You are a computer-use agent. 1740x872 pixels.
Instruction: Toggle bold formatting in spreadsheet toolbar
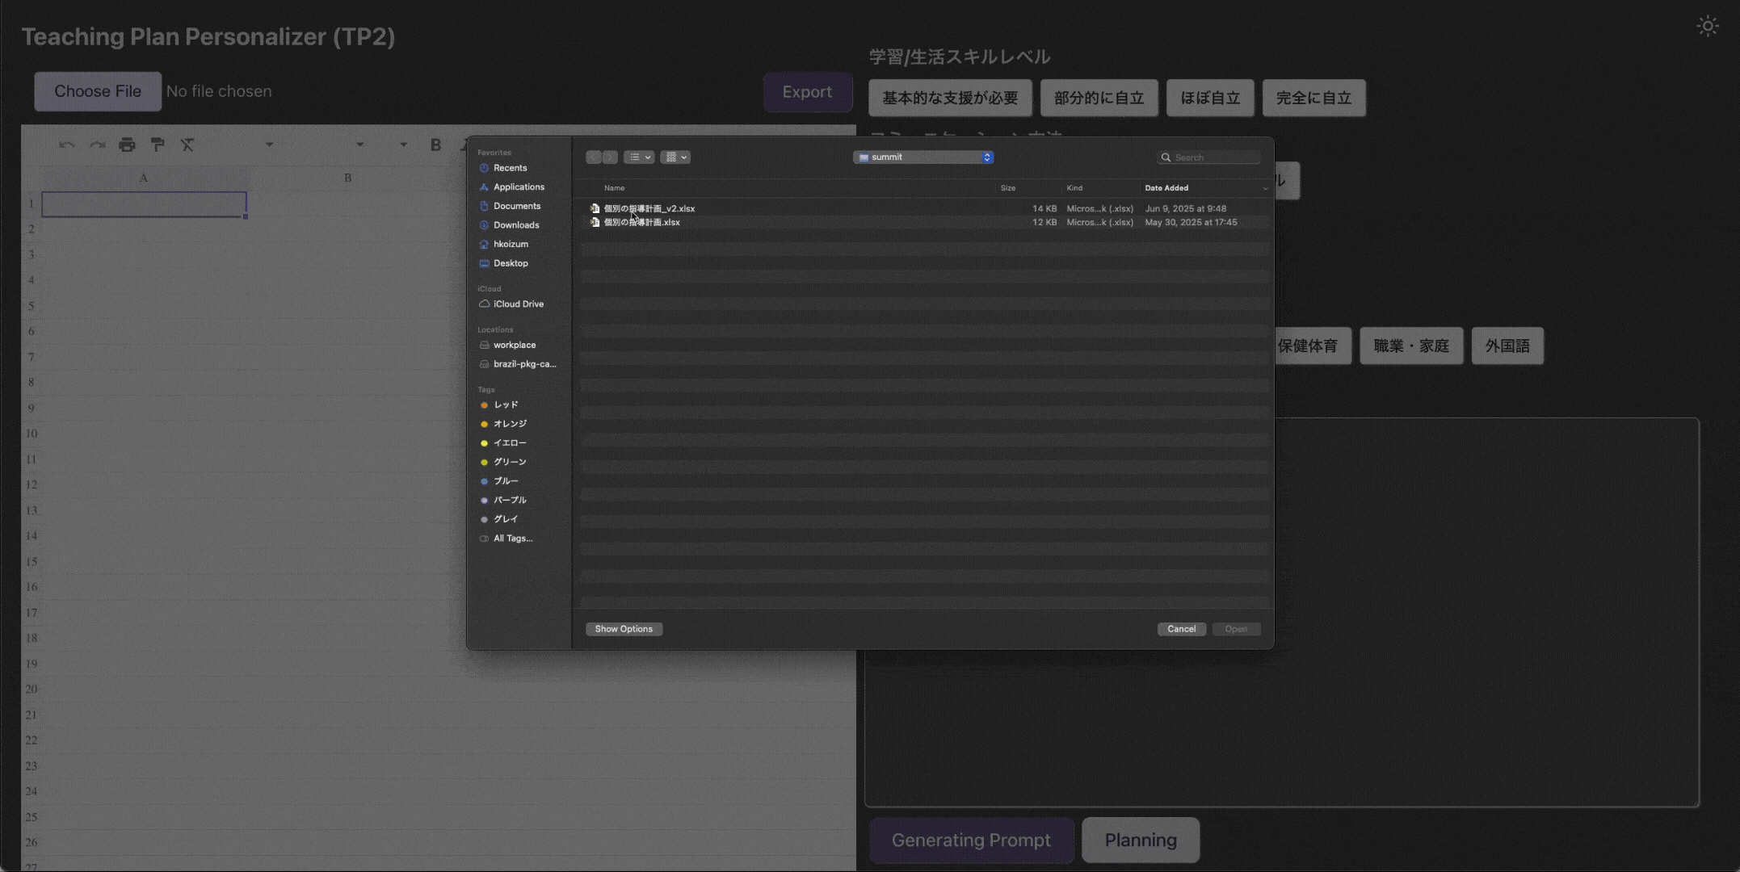pyautogui.click(x=435, y=145)
